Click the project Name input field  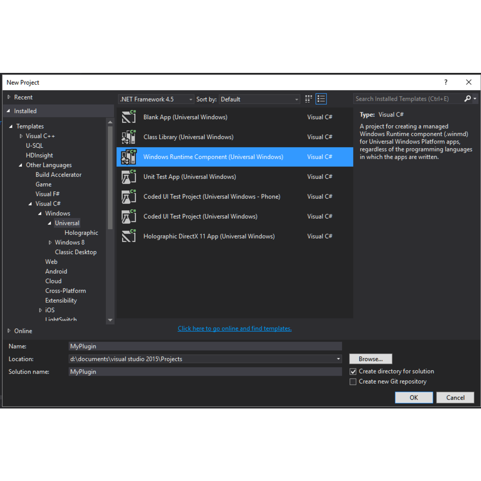[x=205, y=346]
